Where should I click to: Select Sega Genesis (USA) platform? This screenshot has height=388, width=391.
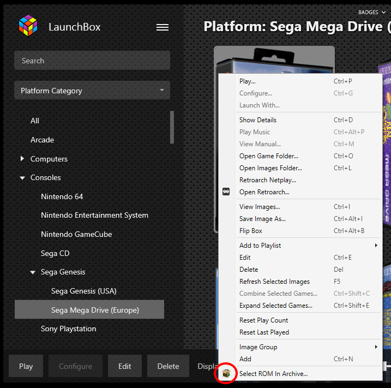click(84, 291)
